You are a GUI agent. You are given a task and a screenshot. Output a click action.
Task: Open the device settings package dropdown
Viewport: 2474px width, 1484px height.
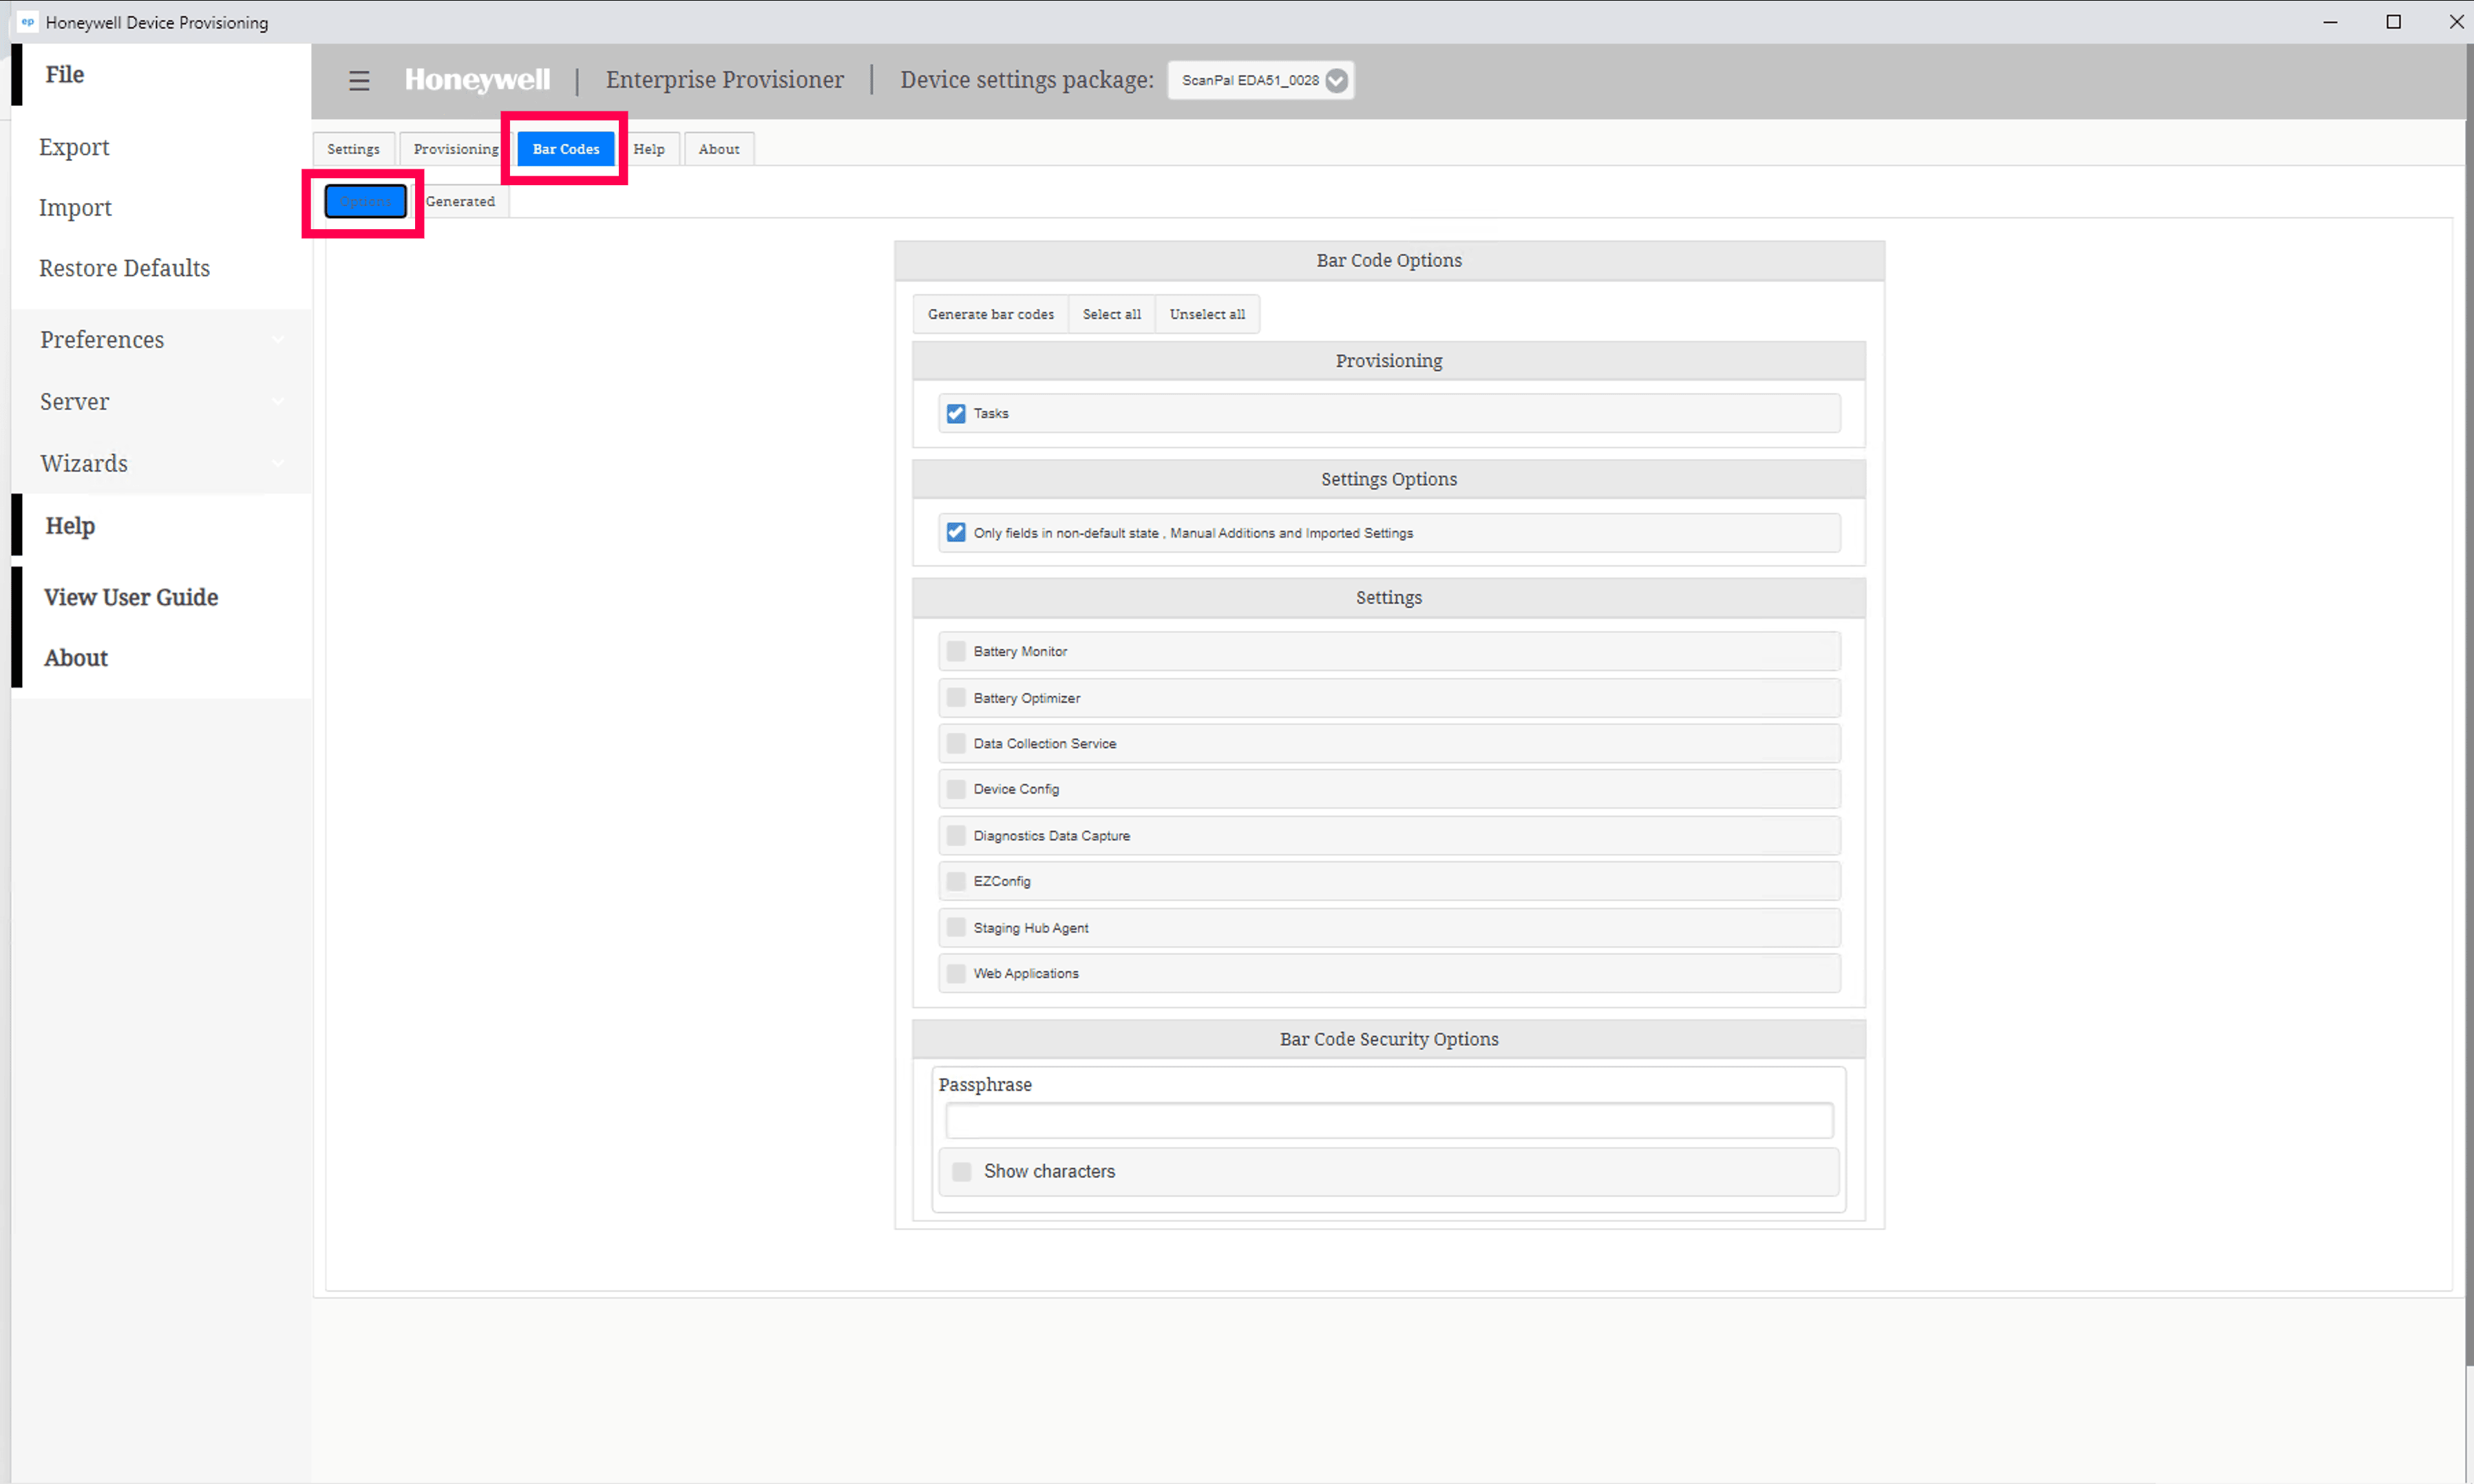(x=1336, y=81)
